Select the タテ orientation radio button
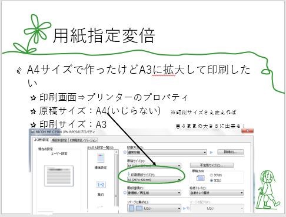286x217 pixels. (211, 175)
